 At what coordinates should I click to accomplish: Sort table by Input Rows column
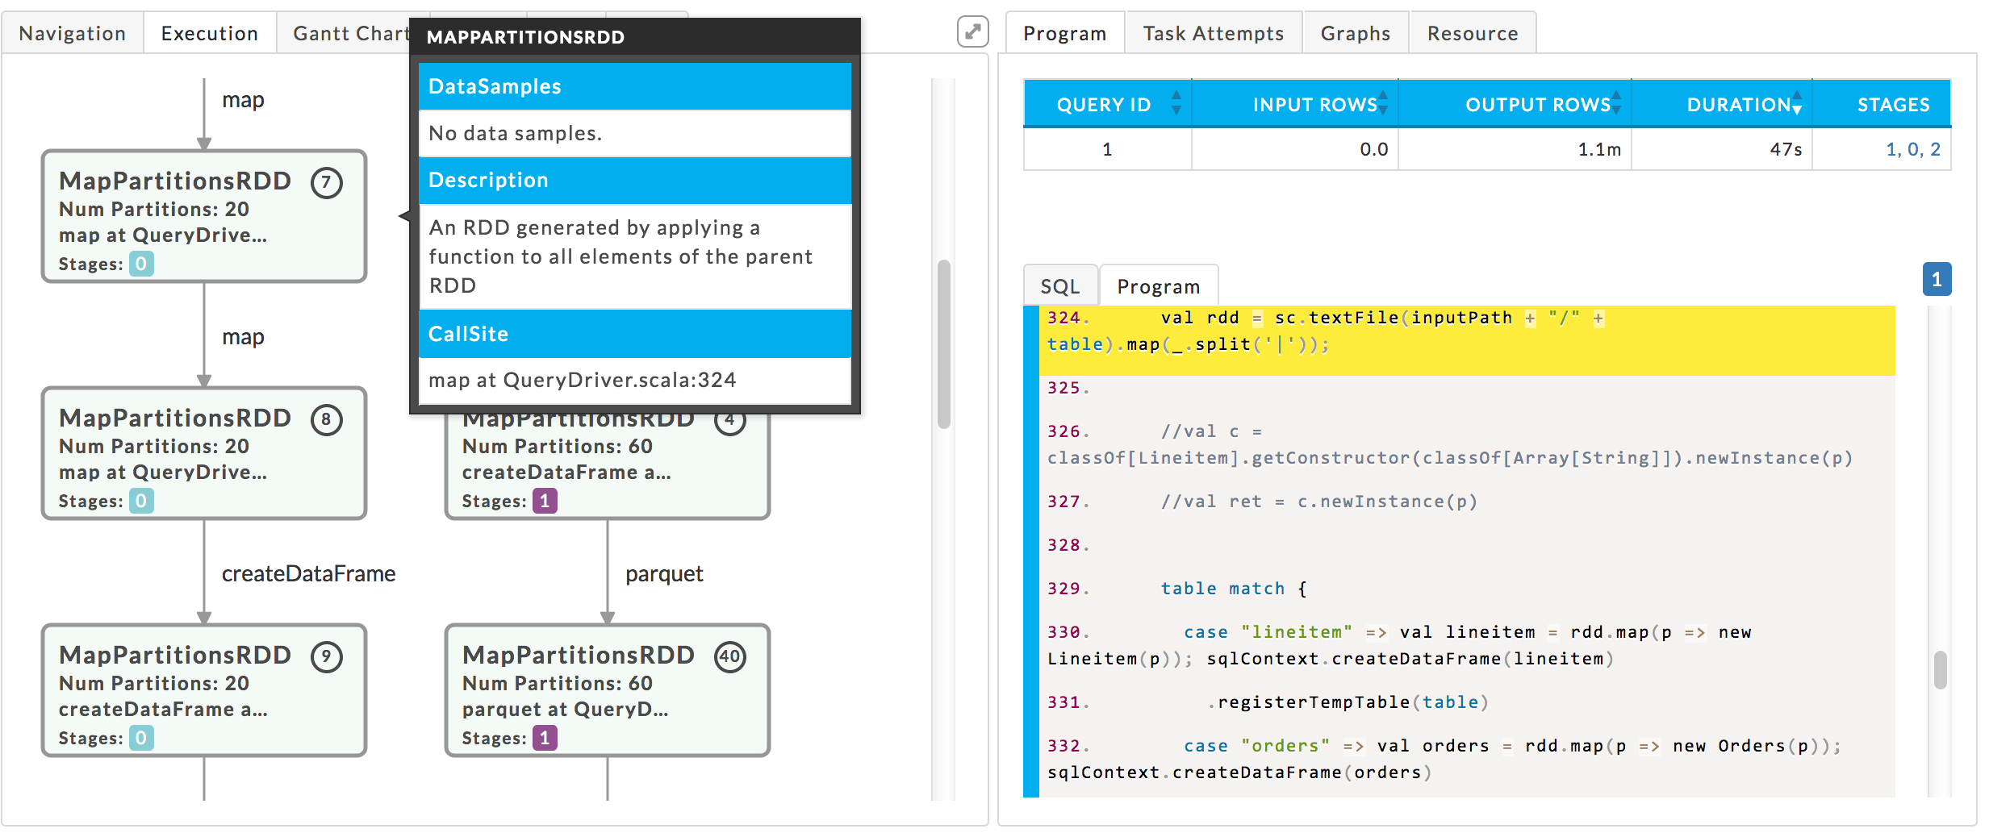(x=1383, y=103)
